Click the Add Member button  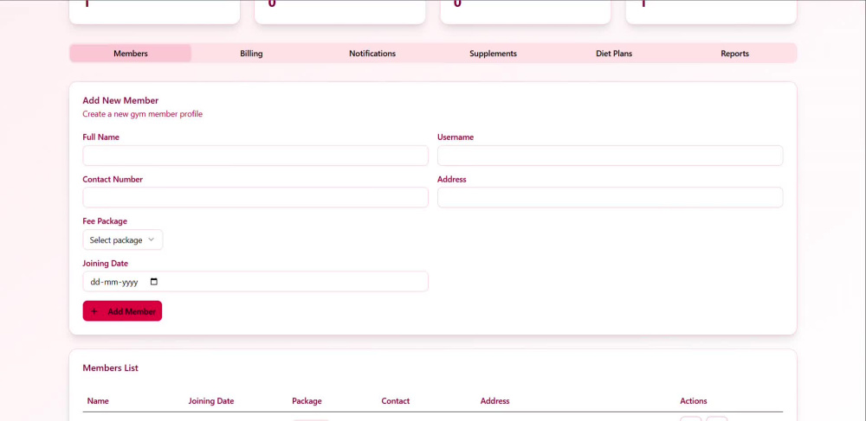(122, 311)
